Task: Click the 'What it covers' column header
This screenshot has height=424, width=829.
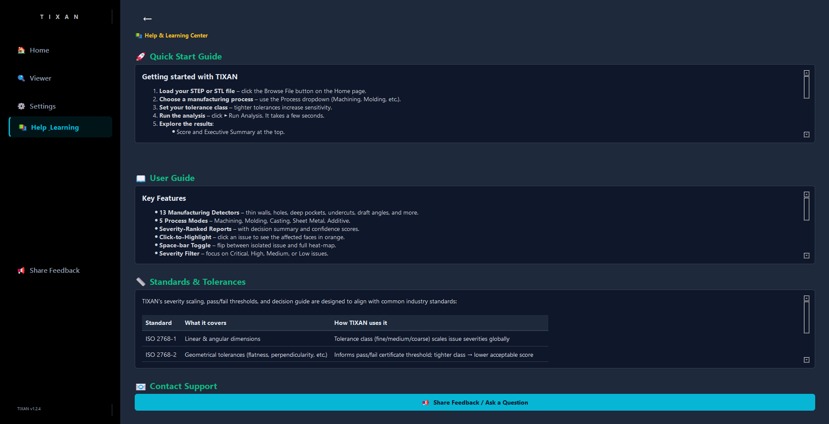Action: [206, 323]
